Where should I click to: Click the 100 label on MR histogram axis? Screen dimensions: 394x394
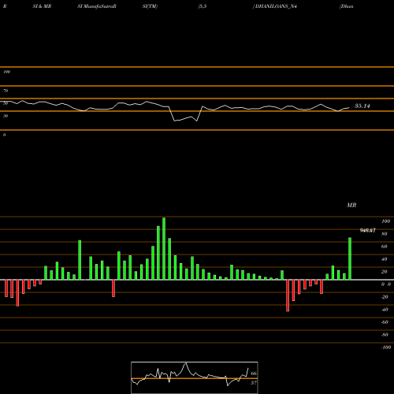pos(385,221)
